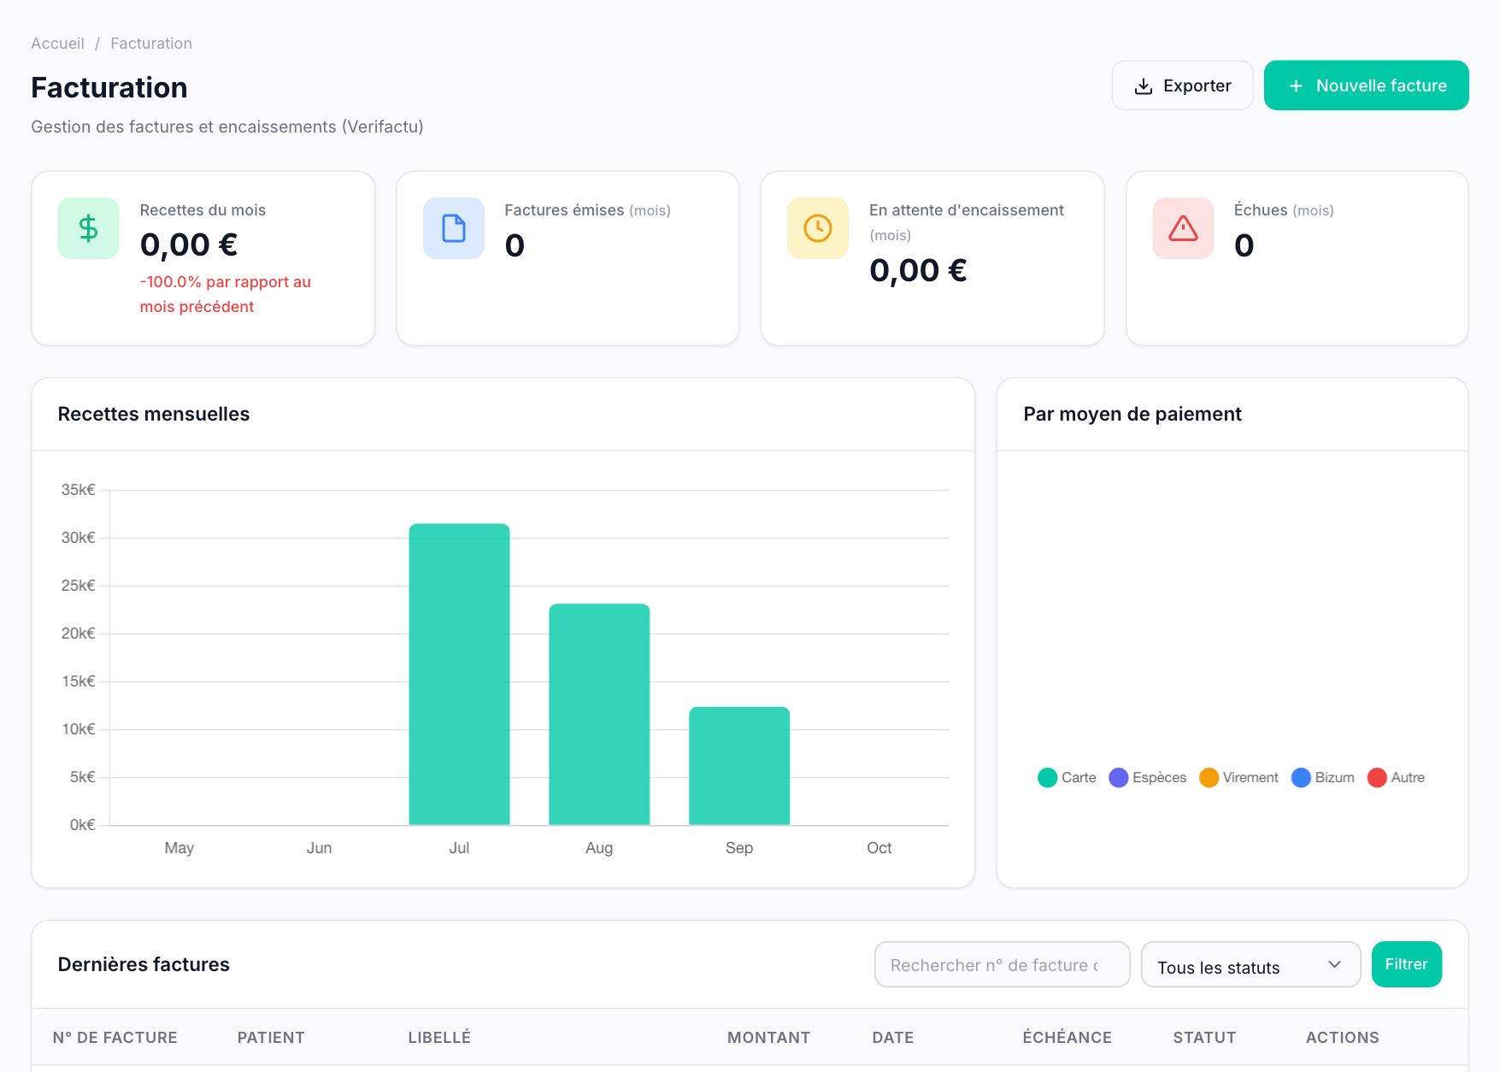
Task: Click the Bizum blue legend swatch
Action: (x=1301, y=778)
